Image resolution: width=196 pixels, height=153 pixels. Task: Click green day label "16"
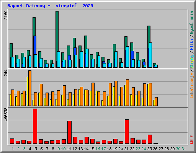pyautogui.click(x=98, y=149)
